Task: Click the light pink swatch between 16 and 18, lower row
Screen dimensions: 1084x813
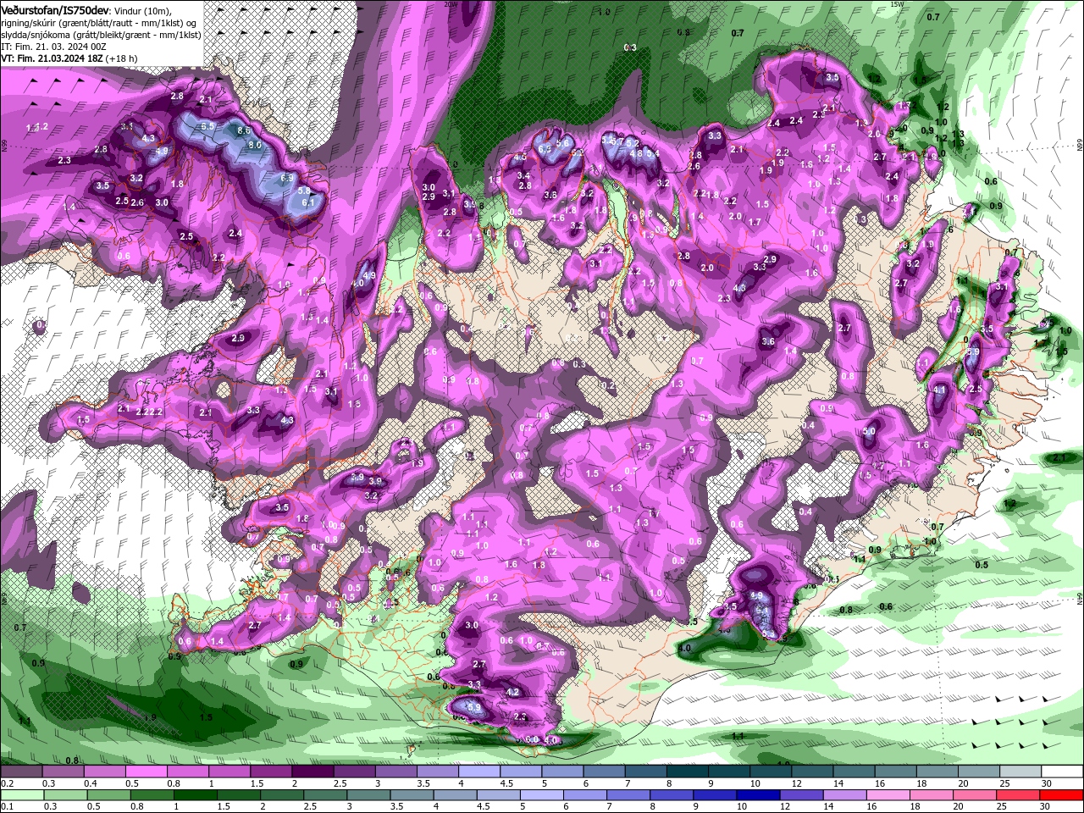Action: 888,794
